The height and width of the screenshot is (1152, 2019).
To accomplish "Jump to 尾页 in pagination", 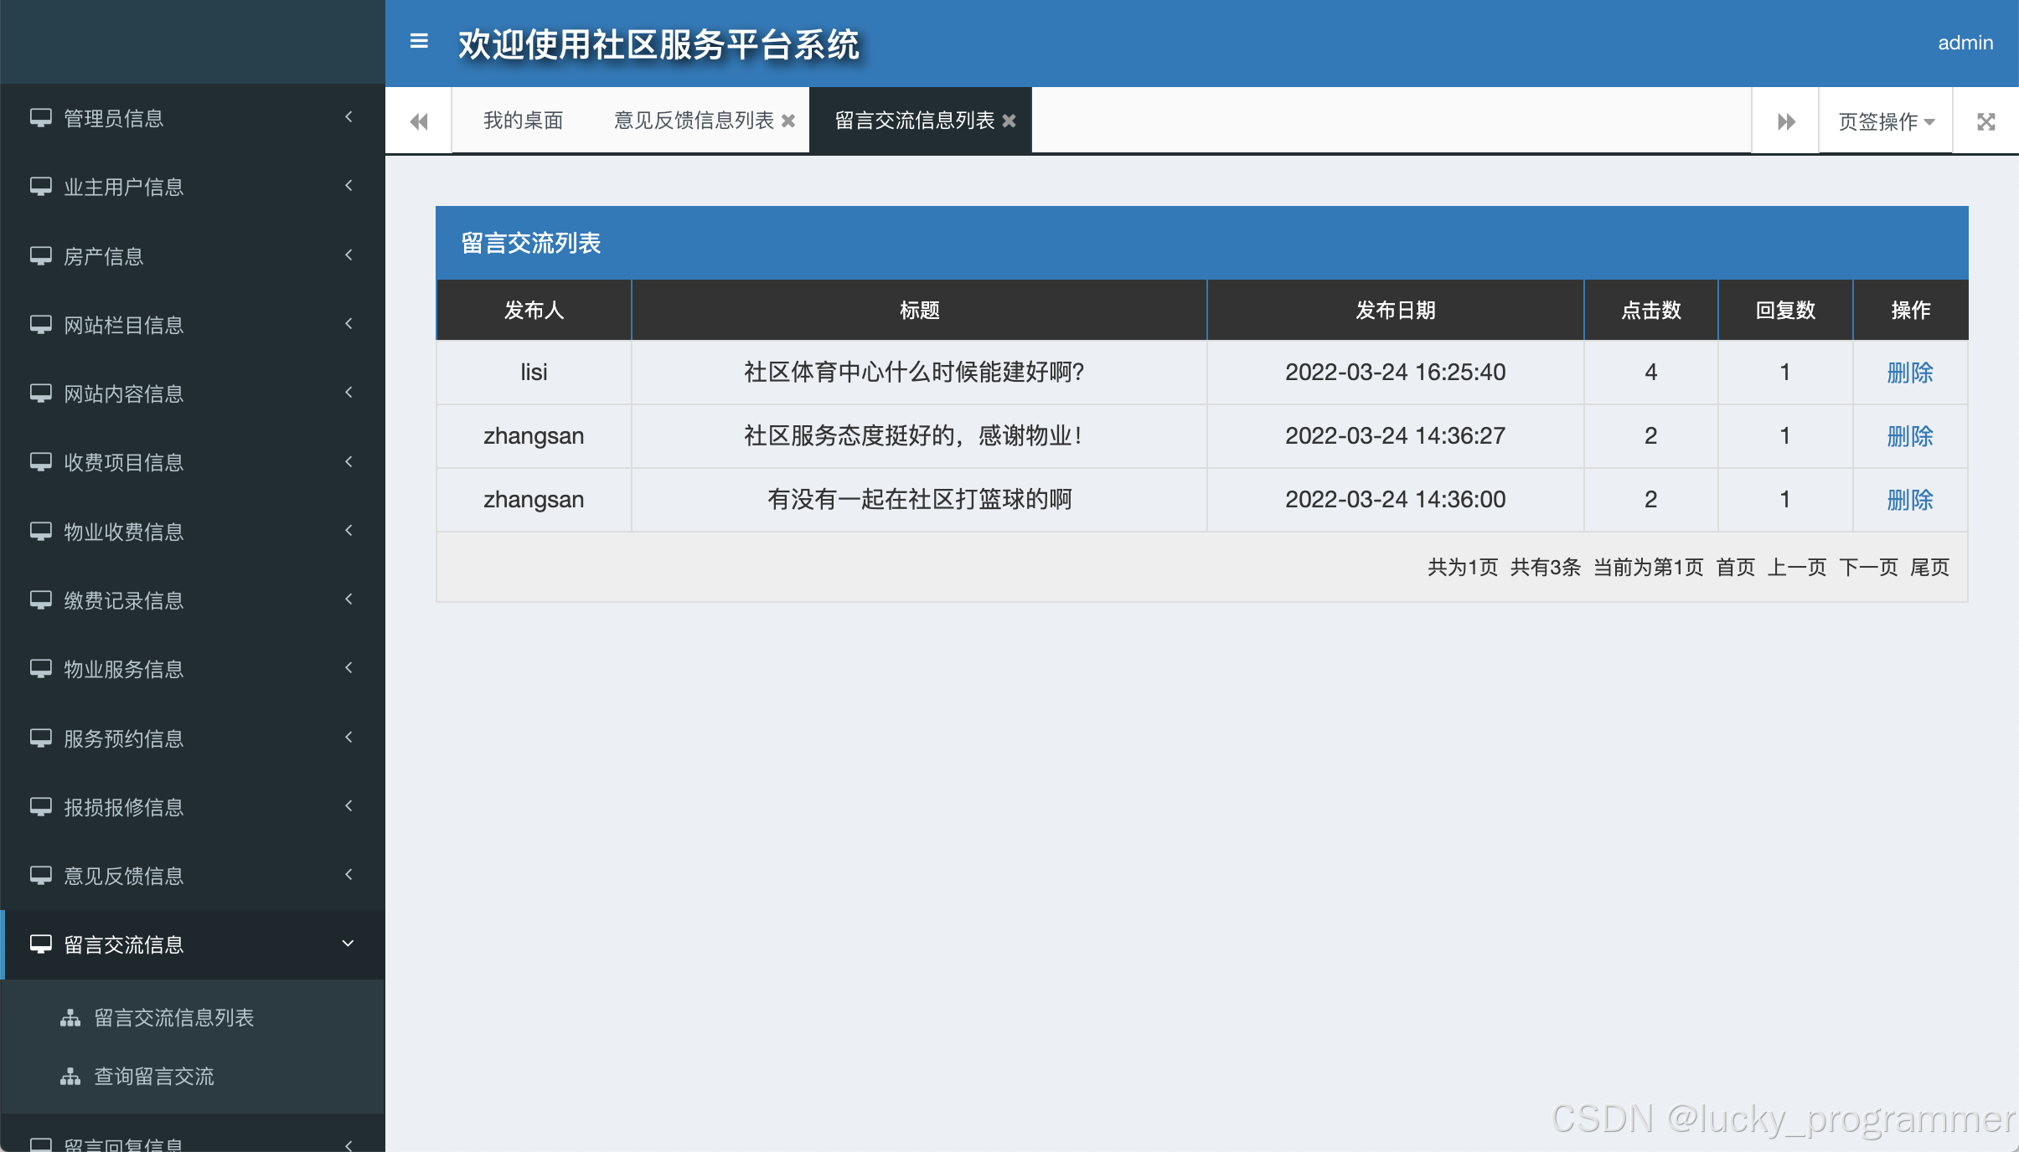I will click(x=1929, y=568).
